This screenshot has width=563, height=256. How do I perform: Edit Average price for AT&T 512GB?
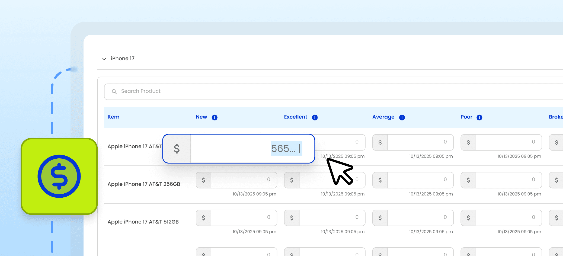413,218
